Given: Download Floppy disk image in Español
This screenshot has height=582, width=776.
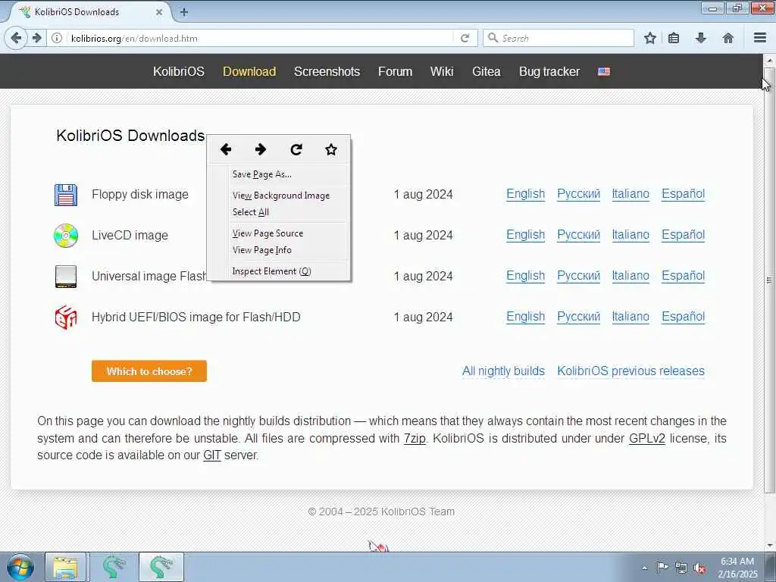Looking at the screenshot, I should 684,194.
